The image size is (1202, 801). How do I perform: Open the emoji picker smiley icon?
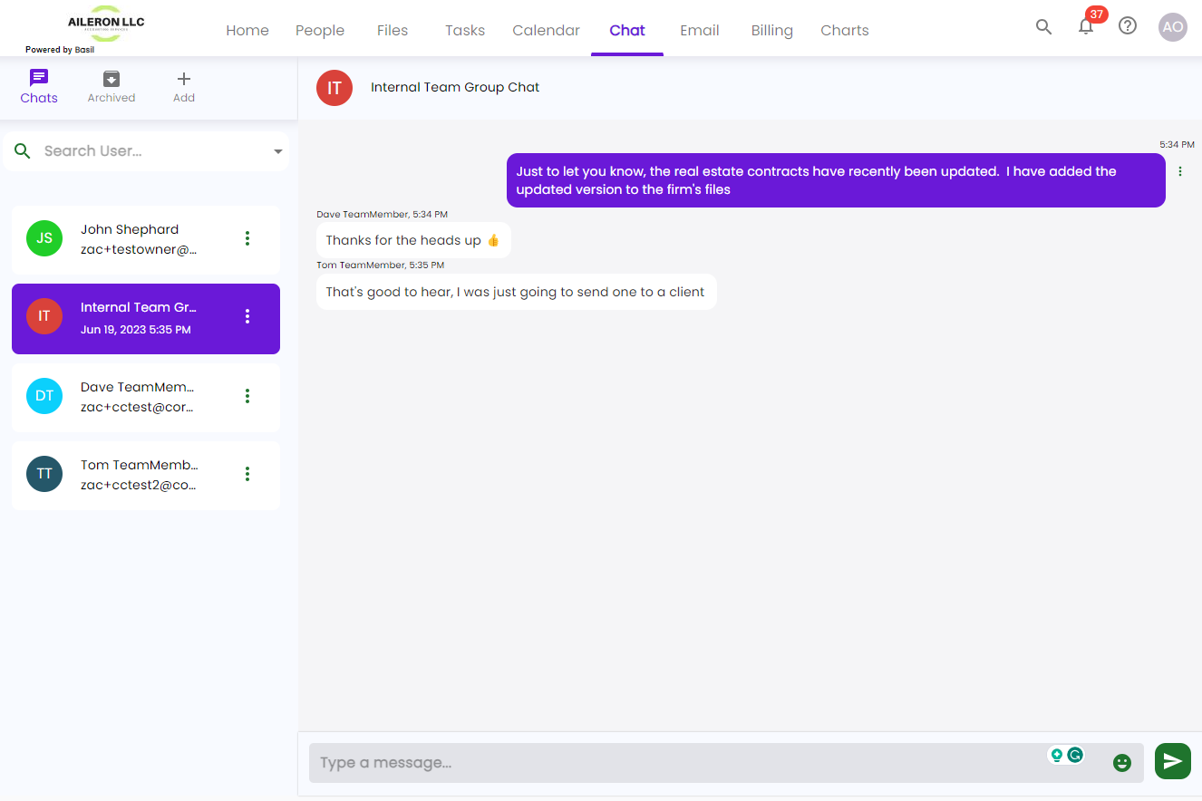click(x=1122, y=763)
